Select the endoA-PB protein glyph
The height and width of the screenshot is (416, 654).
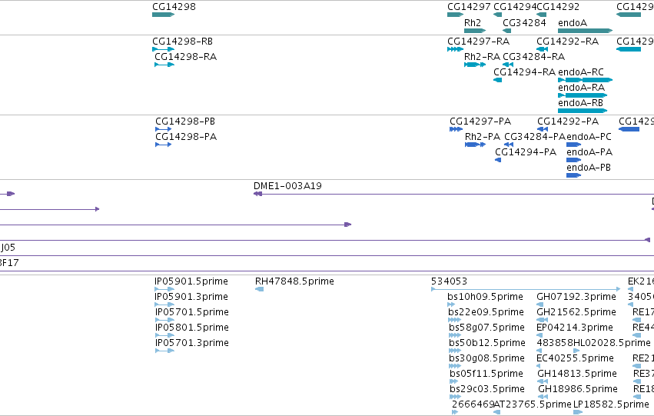pyautogui.click(x=573, y=175)
